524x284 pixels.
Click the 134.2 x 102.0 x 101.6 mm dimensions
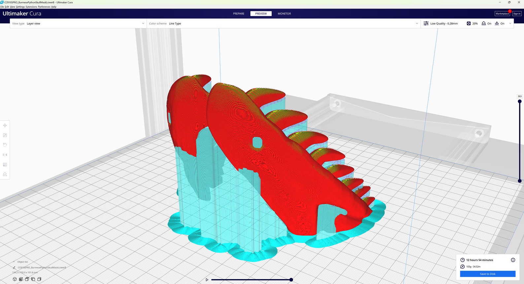coord(25,272)
